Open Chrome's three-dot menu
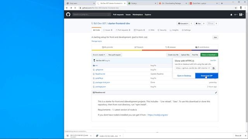248x139 pixels. click(245, 8)
